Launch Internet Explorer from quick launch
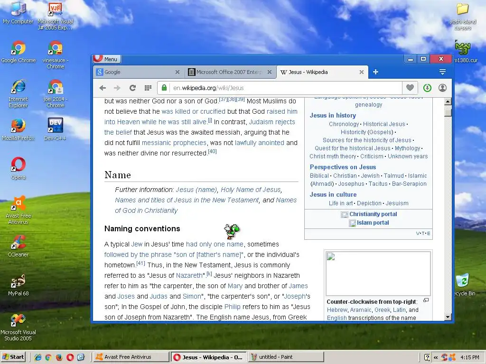The width and height of the screenshot is (486, 364). click(x=38, y=357)
